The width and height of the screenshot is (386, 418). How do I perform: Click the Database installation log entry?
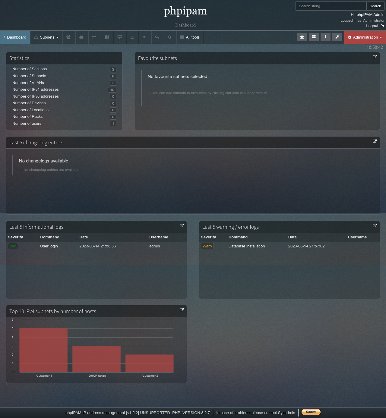247,246
